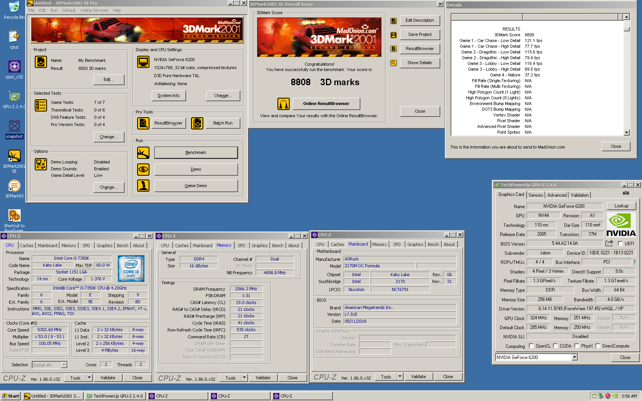Open the graphics card selector dropdown in GPU-Z
642x401 pixels.
(574, 357)
